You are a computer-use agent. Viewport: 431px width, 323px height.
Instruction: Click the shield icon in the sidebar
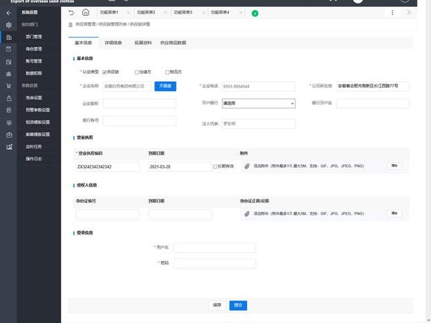pyautogui.click(x=9, y=123)
